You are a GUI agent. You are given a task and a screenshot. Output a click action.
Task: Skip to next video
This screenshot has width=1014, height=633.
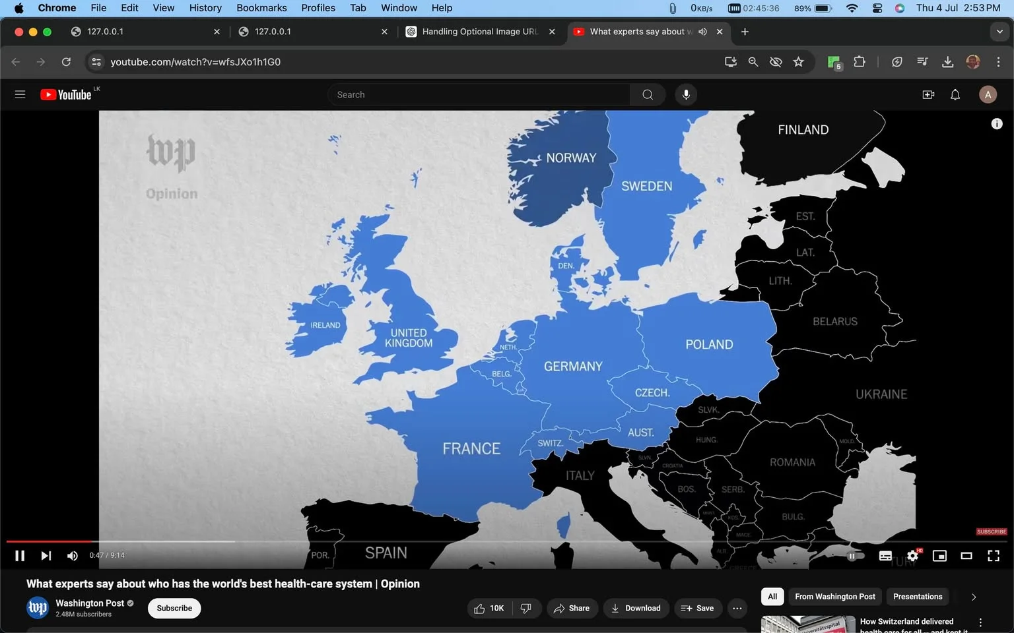point(46,556)
